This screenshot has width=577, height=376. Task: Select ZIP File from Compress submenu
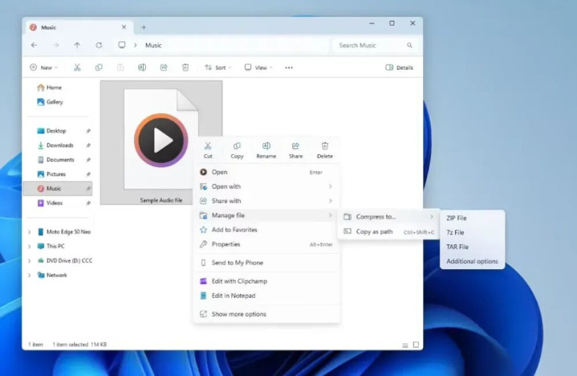tap(457, 218)
